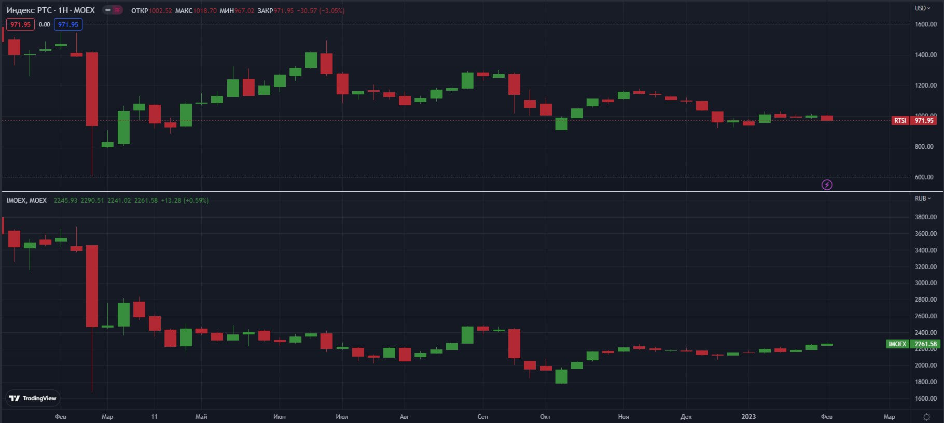Click the 971.95 last price tag on axis
This screenshot has width=944, height=423.
coord(924,120)
